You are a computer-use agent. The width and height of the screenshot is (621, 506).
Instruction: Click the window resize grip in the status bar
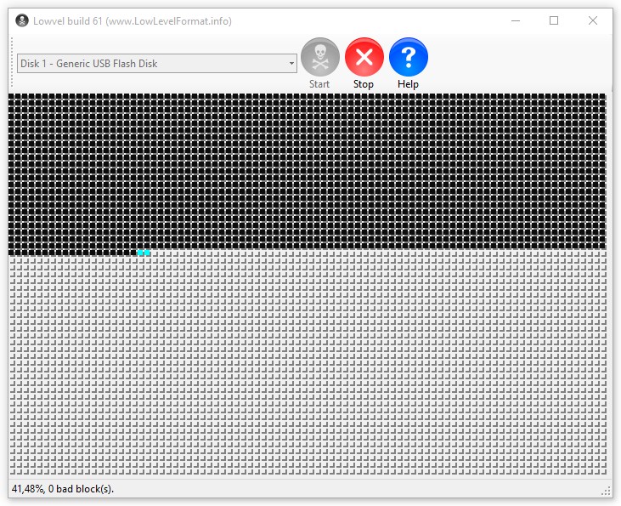click(606, 491)
